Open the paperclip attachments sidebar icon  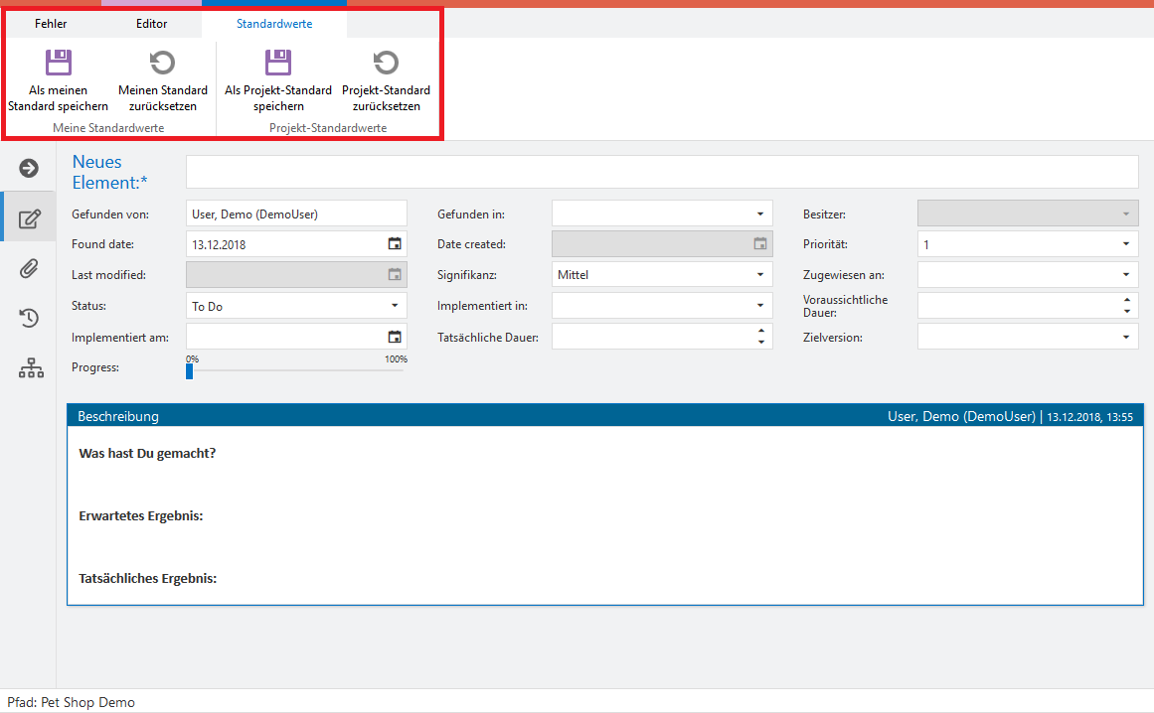(29, 268)
